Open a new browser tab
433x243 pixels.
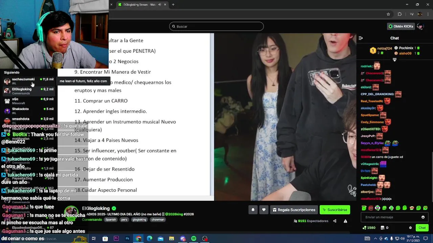pyautogui.click(x=173, y=5)
